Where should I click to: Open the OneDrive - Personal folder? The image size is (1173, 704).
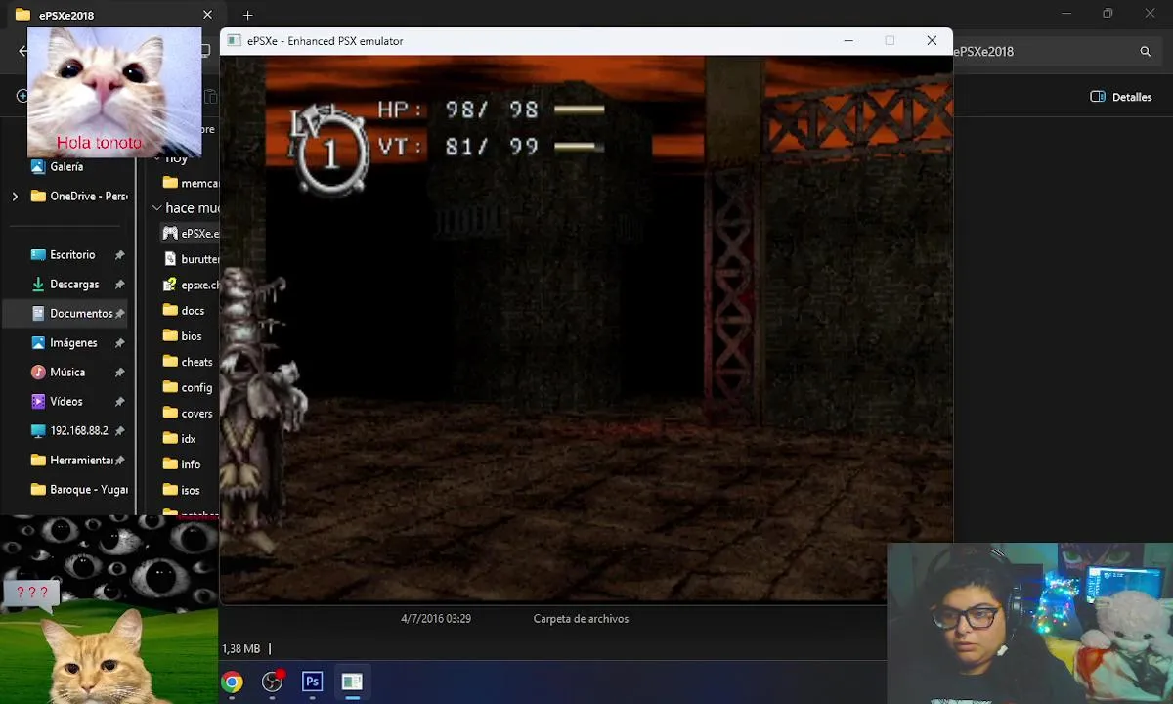[x=79, y=196]
